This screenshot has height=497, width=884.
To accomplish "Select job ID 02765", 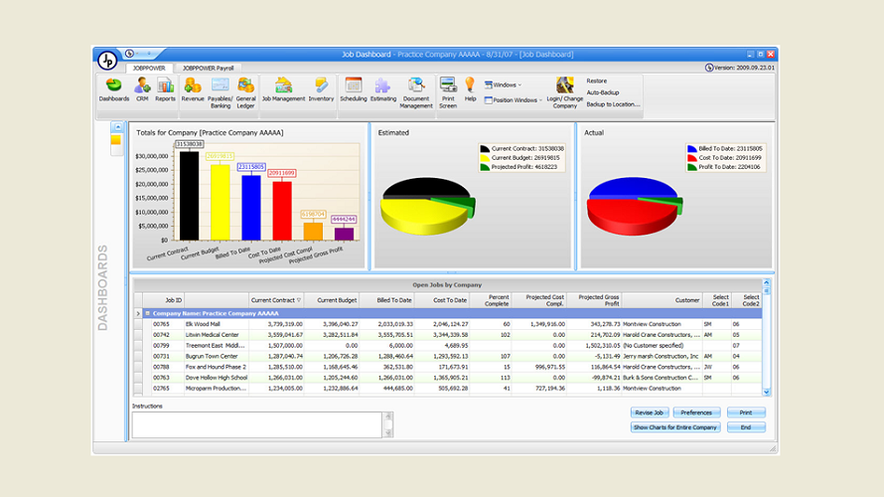I will click(161, 389).
